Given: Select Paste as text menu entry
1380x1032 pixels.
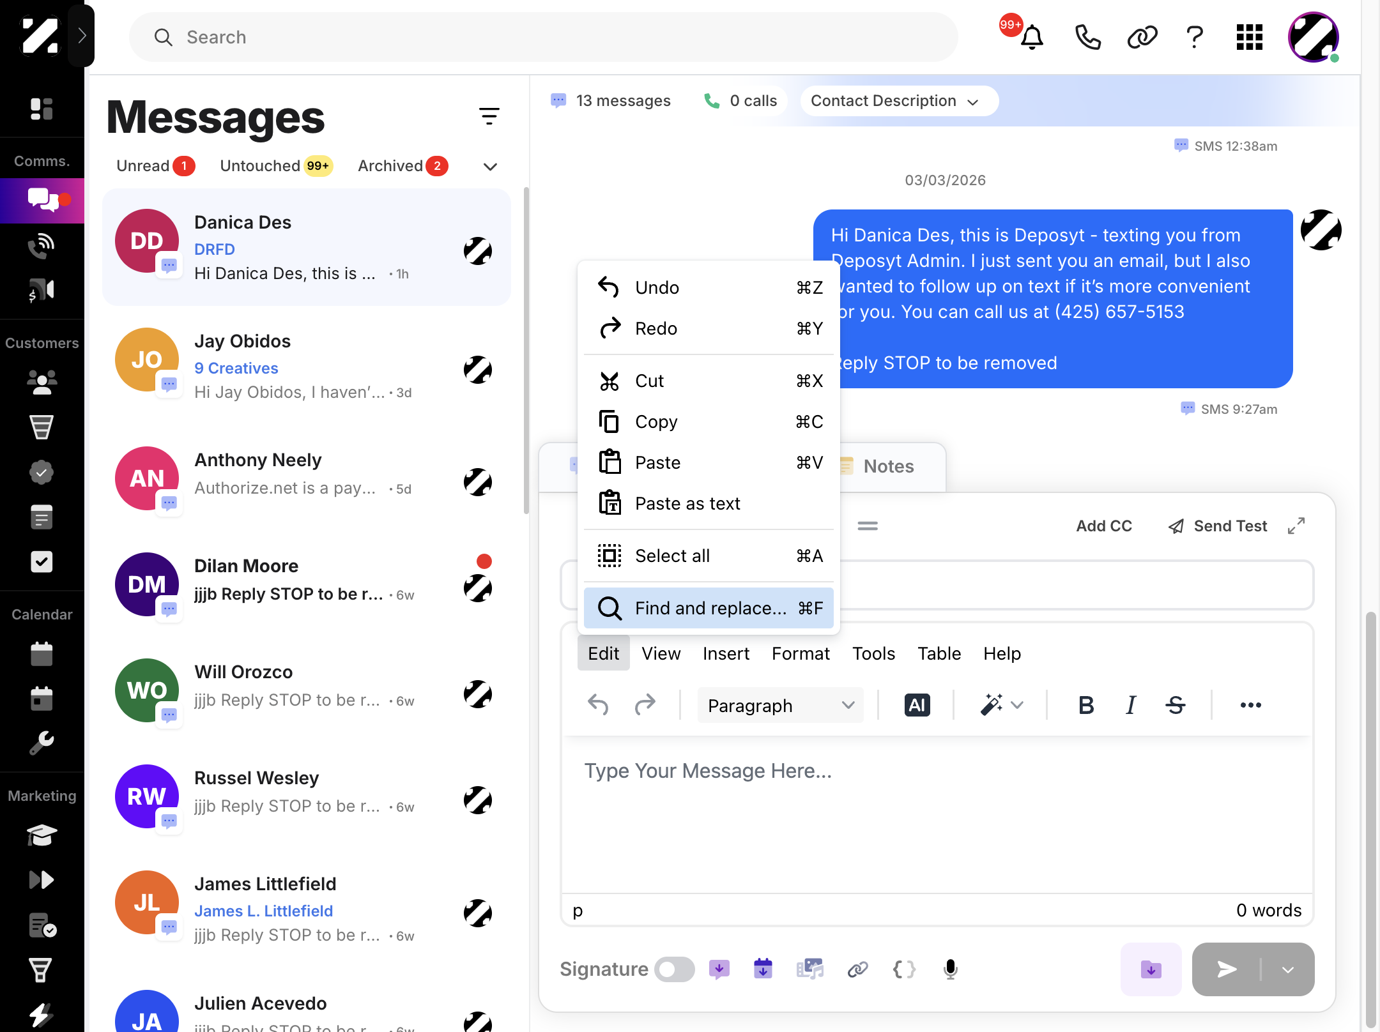Looking at the screenshot, I should pyautogui.click(x=709, y=503).
